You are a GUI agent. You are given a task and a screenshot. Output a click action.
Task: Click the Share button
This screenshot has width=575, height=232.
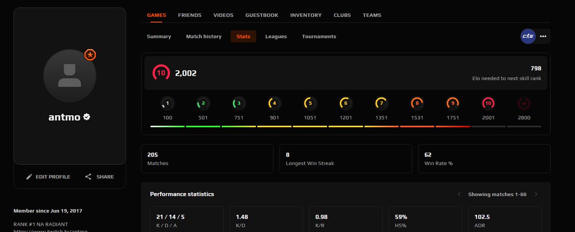click(99, 177)
